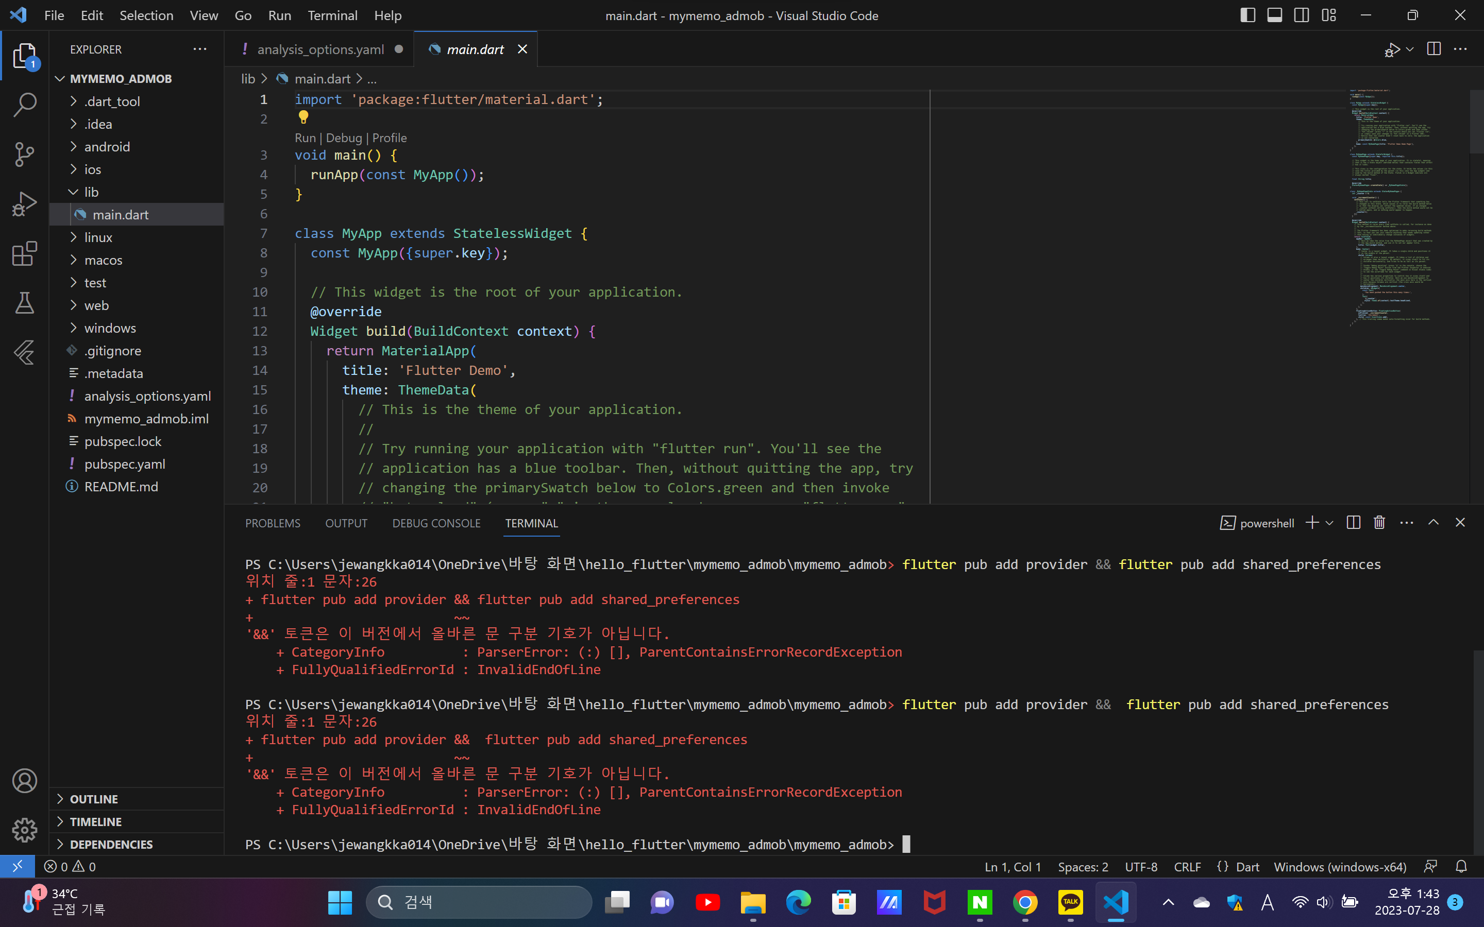Screen dimensions: 1484x927
Task: Click the feedback icon in status bar
Action: point(1430,866)
